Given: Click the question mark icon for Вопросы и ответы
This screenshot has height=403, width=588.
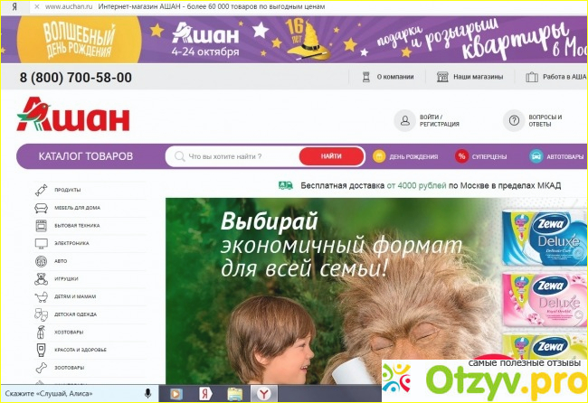Looking at the screenshot, I should (513, 121).
